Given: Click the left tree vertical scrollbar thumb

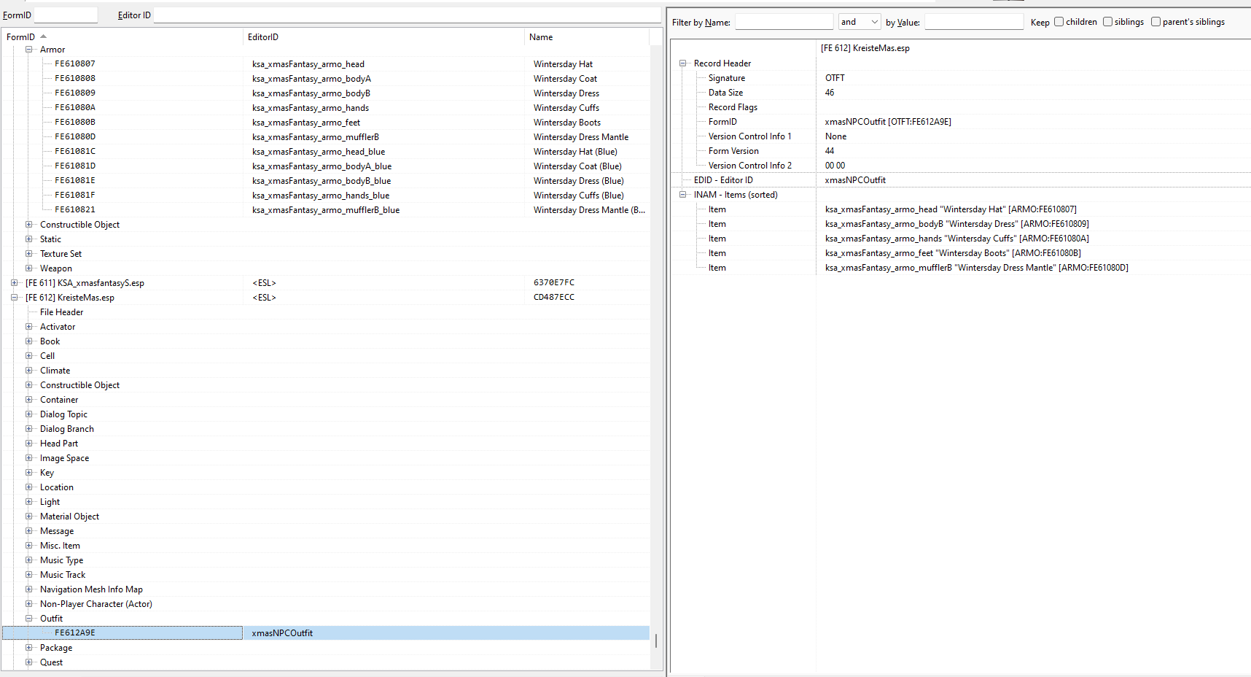Looking at the screenshot, I should point(656,641).
